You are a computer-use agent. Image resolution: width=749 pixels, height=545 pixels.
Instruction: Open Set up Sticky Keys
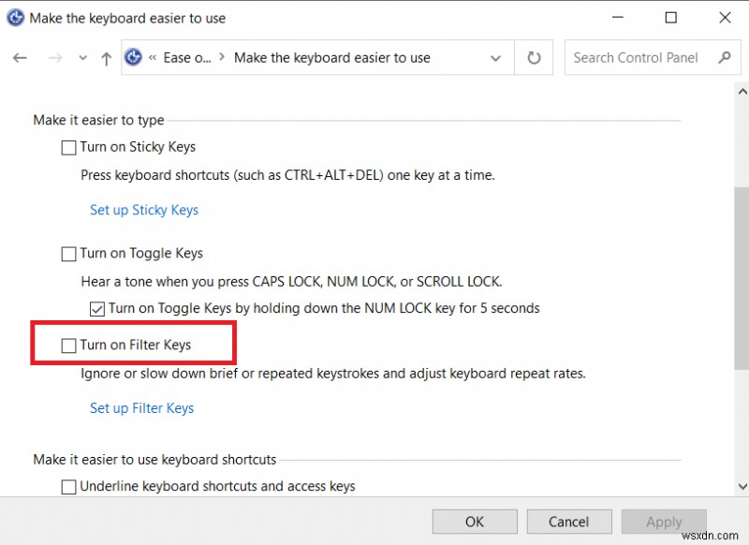point(144,210)
